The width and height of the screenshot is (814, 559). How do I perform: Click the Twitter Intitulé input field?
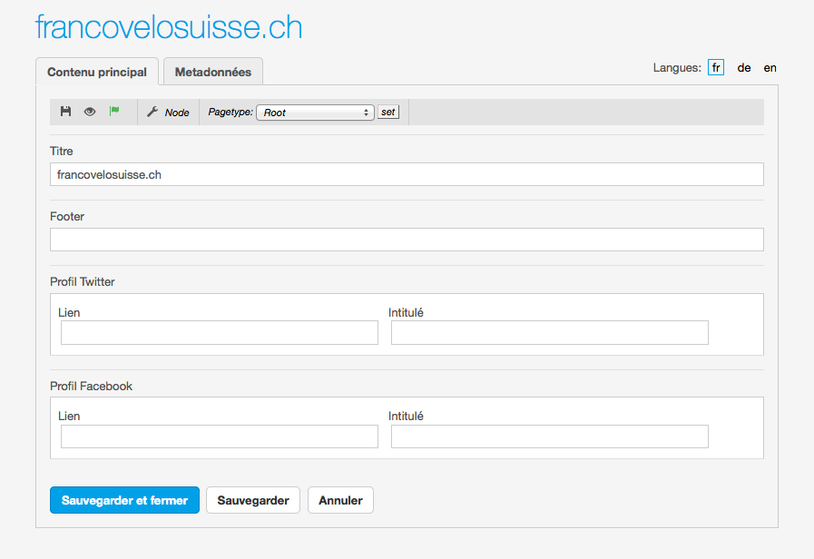(549, 333)
